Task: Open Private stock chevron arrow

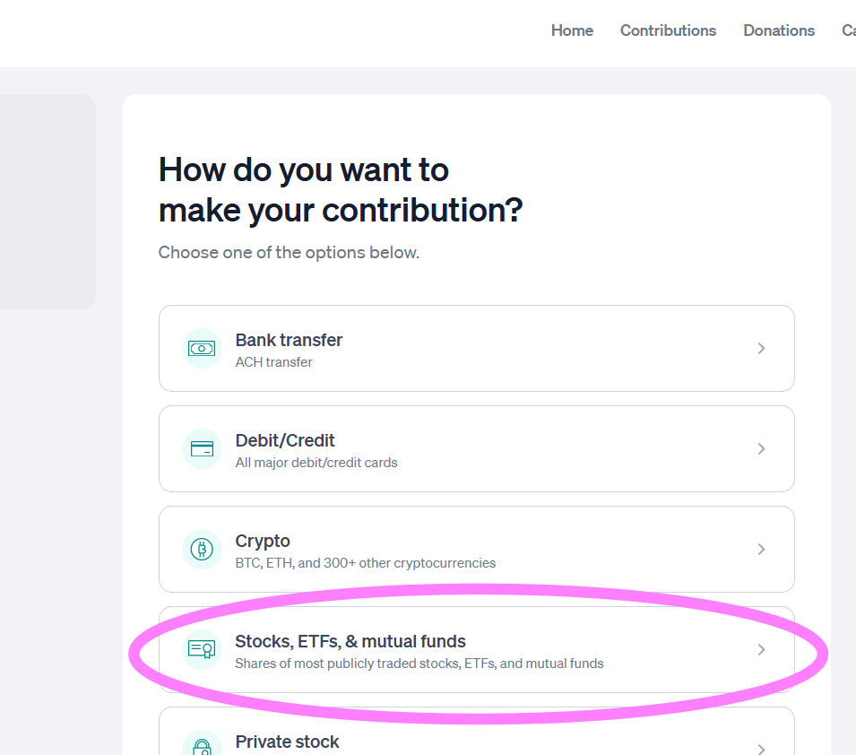Action: [761, 749]
